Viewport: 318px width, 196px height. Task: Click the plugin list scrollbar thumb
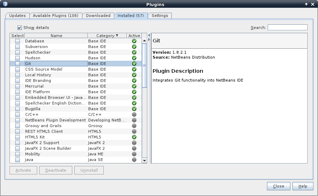click(x=144, y=66)
